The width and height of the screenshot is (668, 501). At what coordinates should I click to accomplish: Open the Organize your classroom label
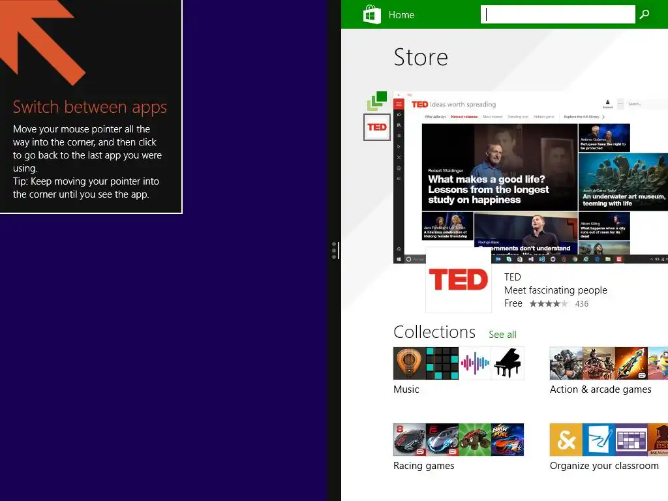[x=604, y=466]
